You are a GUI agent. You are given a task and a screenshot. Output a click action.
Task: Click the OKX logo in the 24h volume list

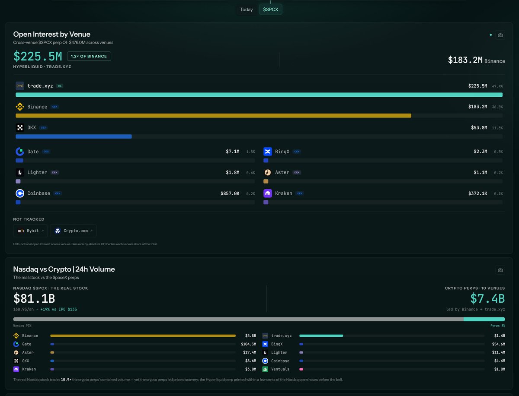(x=16, y=361)
